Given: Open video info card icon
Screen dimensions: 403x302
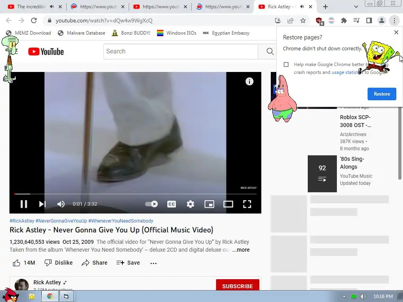Looking at the screenshot, I should click(x=249, y=81).
